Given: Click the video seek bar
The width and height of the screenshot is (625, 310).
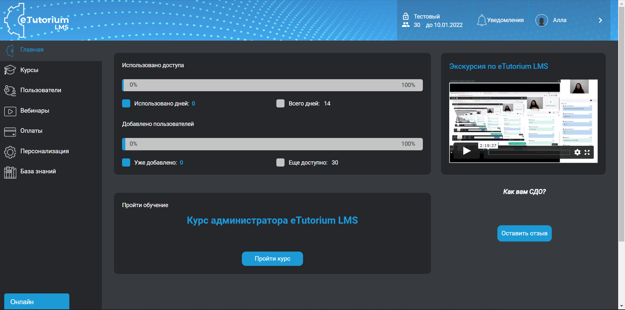Looking at the screenshot, I should 529,153.
